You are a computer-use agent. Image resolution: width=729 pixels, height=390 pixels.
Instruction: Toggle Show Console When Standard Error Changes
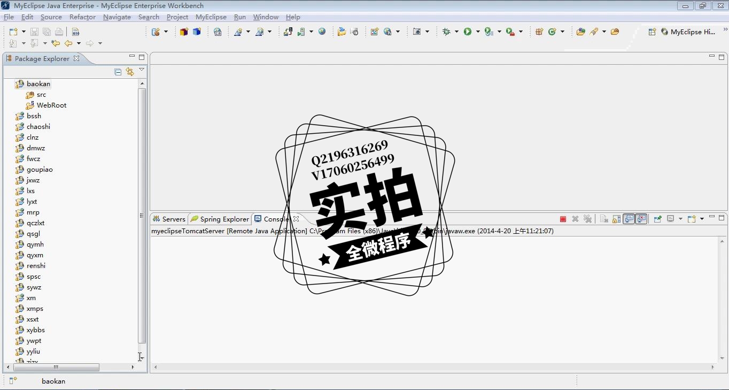coord(641,219)
